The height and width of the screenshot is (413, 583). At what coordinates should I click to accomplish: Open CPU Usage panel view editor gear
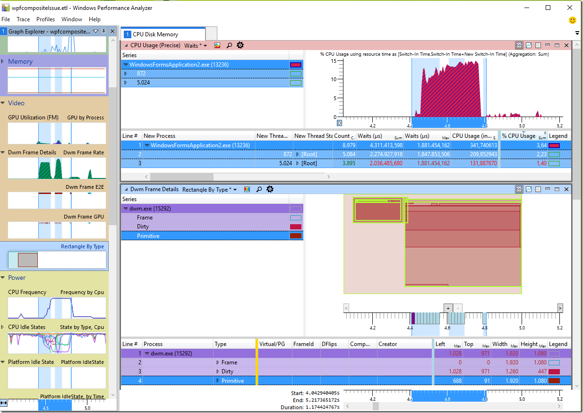pos(240,45)
